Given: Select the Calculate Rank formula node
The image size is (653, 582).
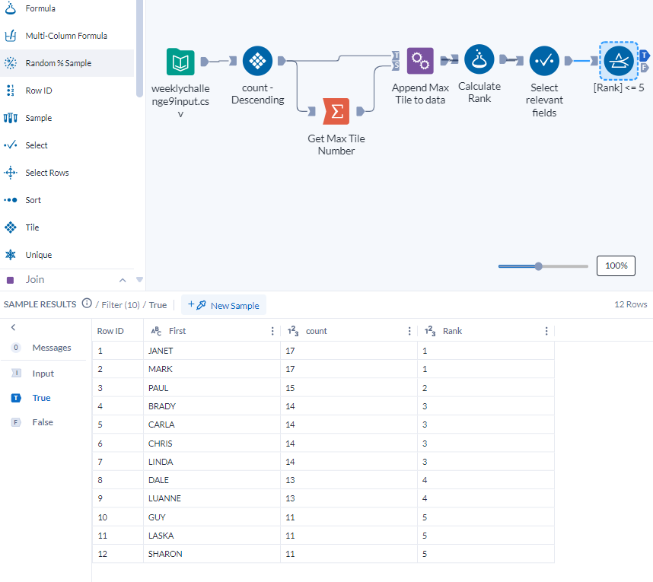Looking at the screenshot, I should pos(479,60).
